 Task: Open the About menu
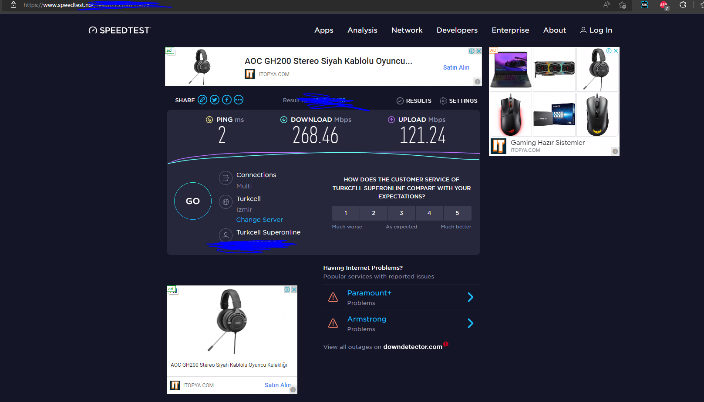[555, 30]
